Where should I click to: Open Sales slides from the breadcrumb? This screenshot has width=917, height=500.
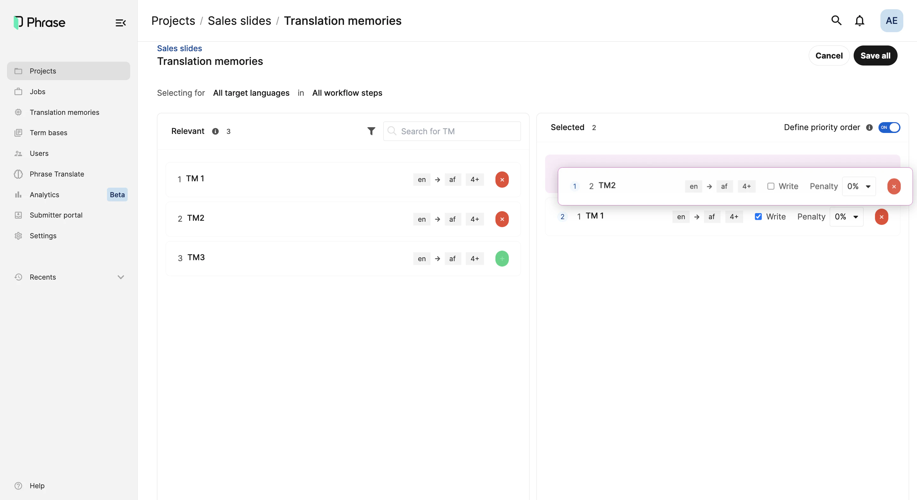(x=239, y=20)
